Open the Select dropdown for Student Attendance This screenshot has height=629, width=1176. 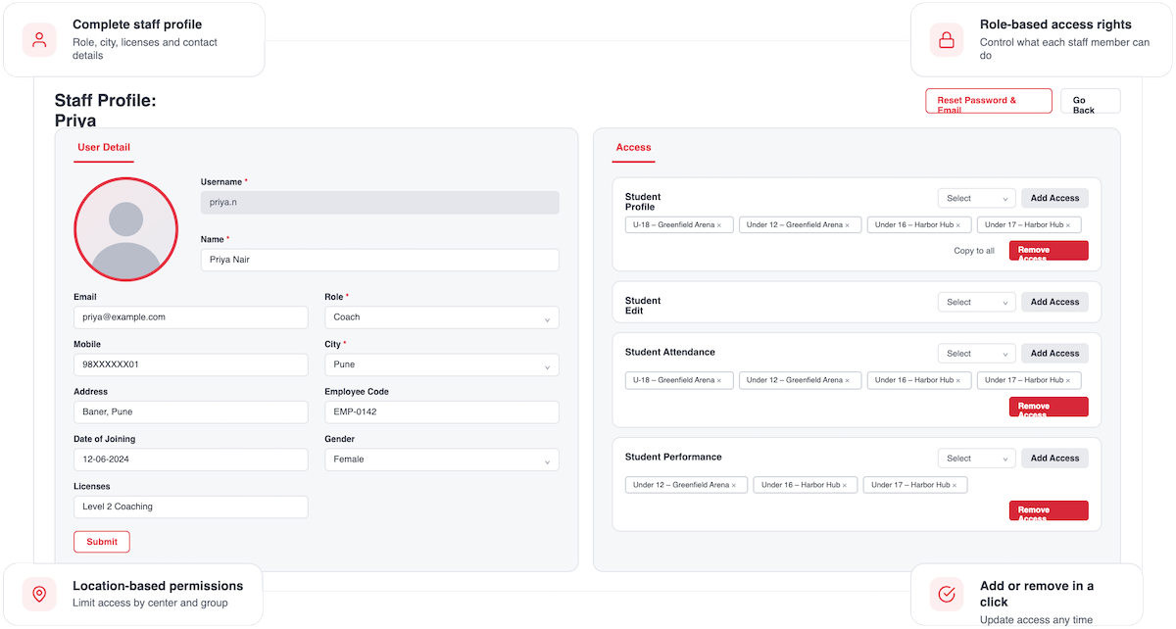click(x=977, y=354)
